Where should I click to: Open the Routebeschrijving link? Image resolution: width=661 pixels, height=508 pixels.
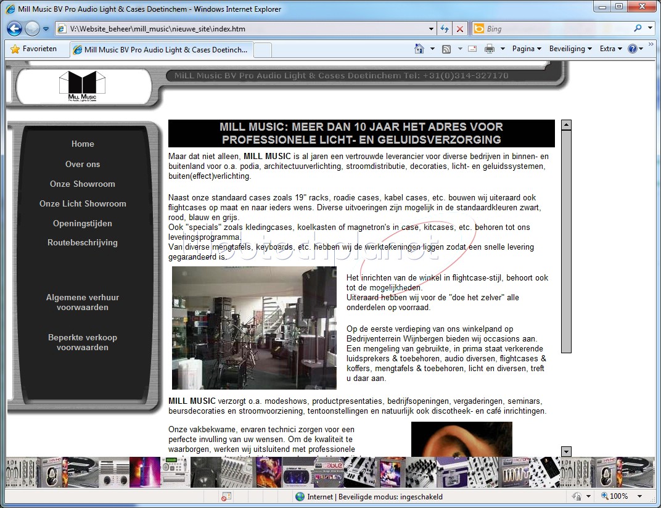83,242
